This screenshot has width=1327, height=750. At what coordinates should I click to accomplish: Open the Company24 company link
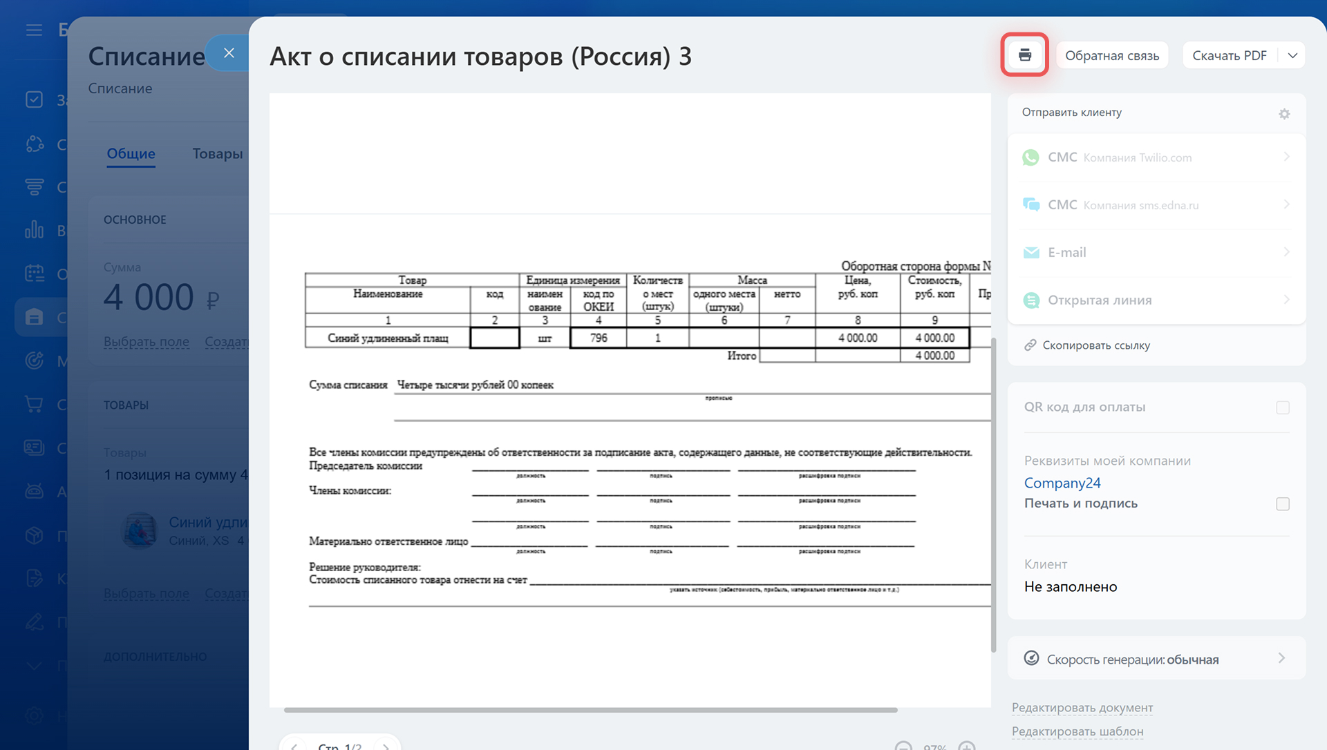[x=1062, y=483]
